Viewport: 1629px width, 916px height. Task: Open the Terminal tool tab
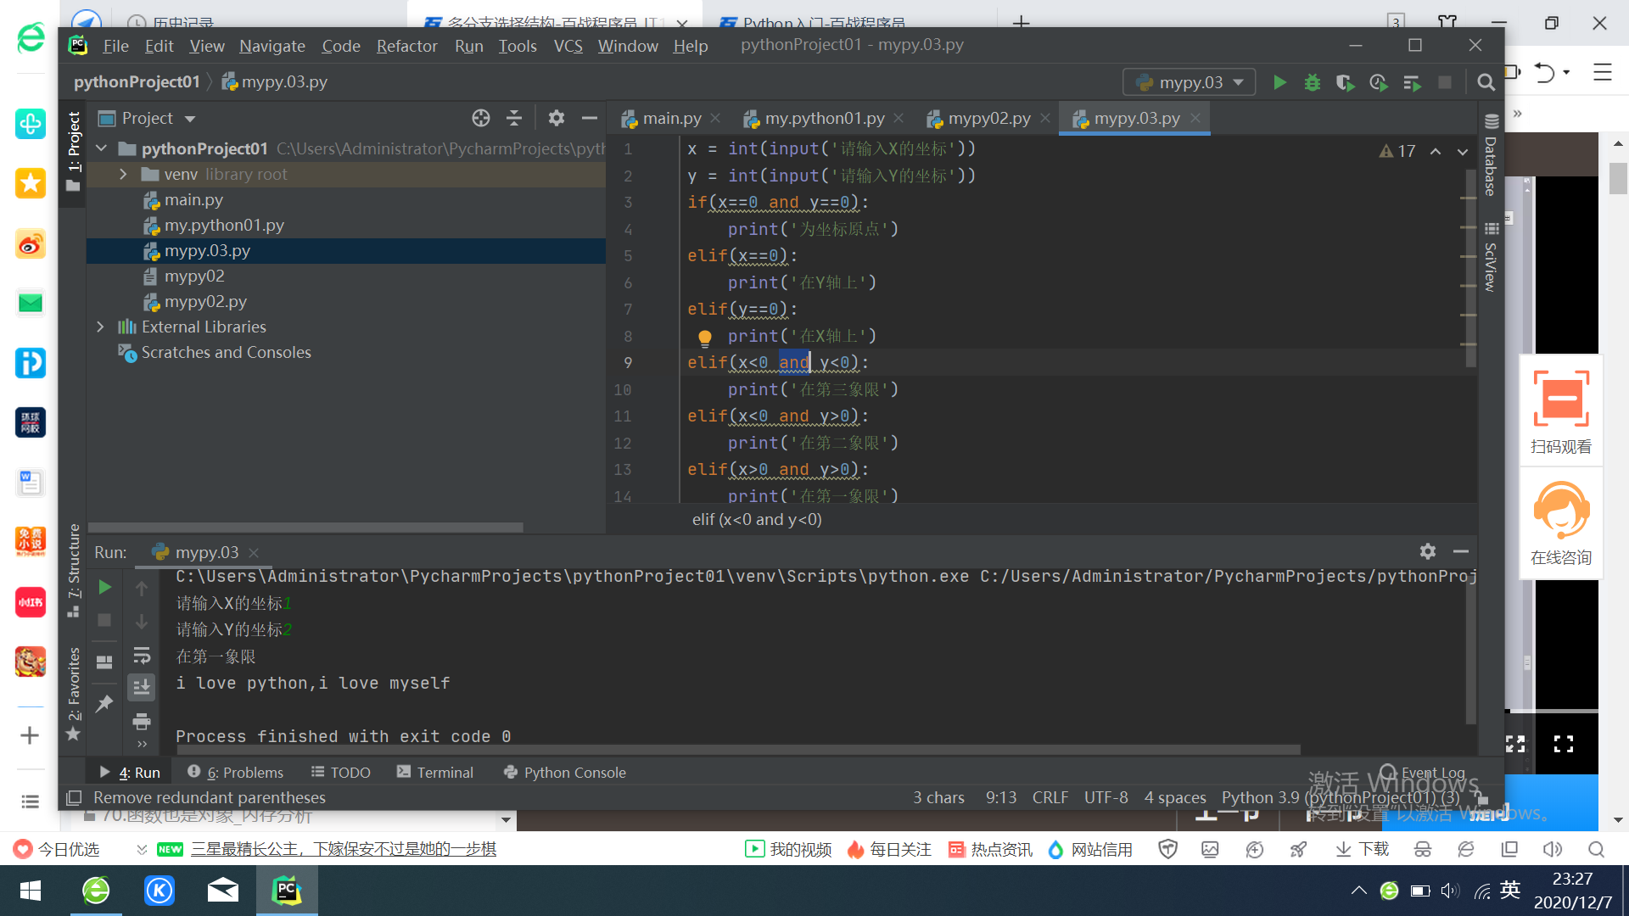[x=435, y=772]
